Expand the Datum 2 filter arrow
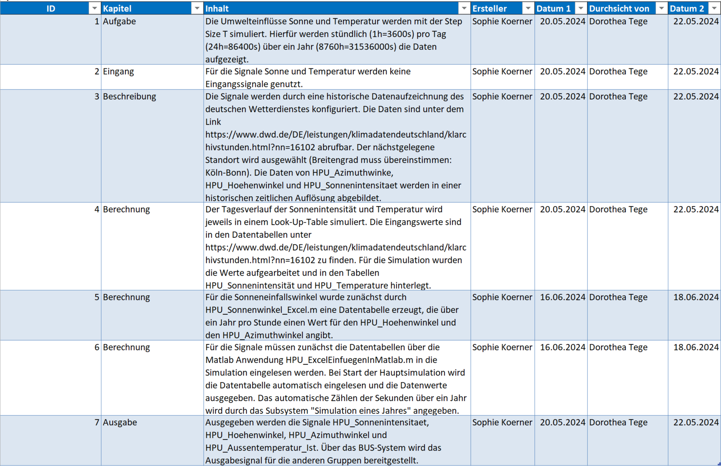 pyautogui.click(x=714, y=9)
